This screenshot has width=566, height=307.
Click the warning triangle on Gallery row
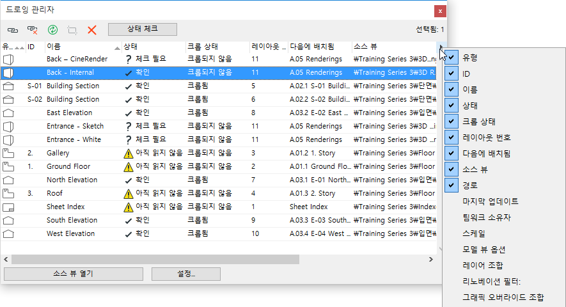[128, 153]
